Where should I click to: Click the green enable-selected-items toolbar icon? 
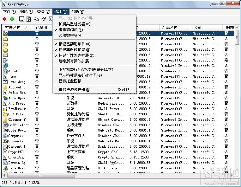(x=12, y=19)
